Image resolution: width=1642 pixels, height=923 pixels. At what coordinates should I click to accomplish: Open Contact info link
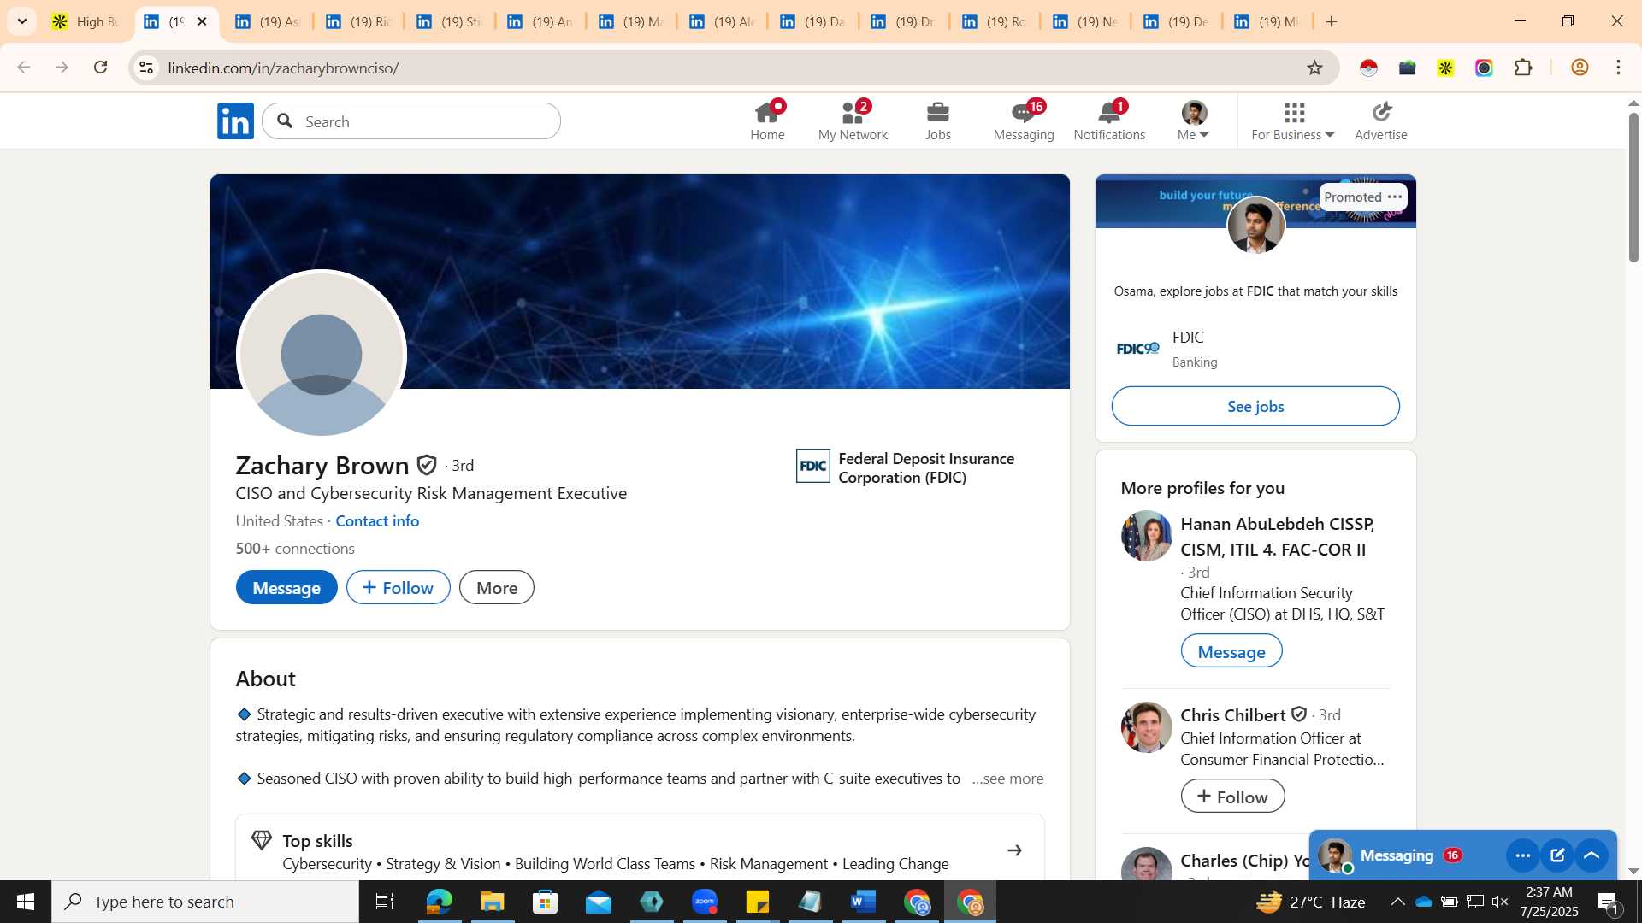377,521
